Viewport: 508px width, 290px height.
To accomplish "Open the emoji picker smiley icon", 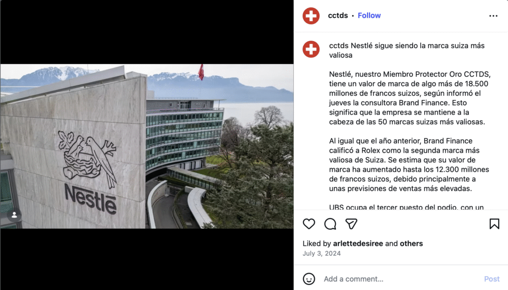I will pyautogui.click(x=309, y=279).
